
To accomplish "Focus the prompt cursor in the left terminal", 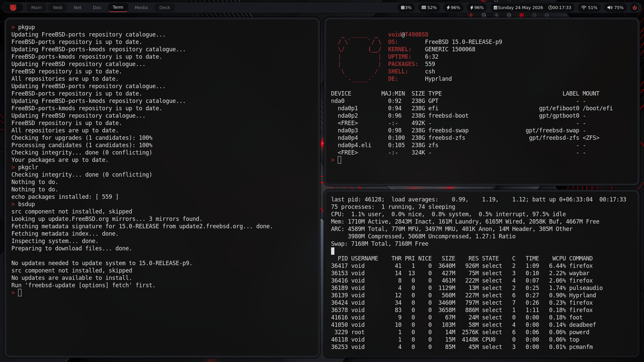I will (19, 293).
